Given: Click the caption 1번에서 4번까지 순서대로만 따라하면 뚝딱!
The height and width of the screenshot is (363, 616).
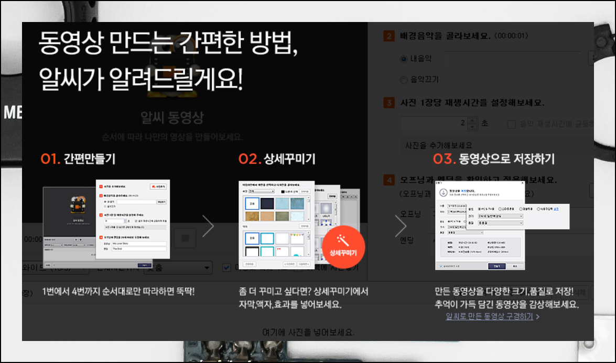Looking at the screenshot, I should 118,292.
